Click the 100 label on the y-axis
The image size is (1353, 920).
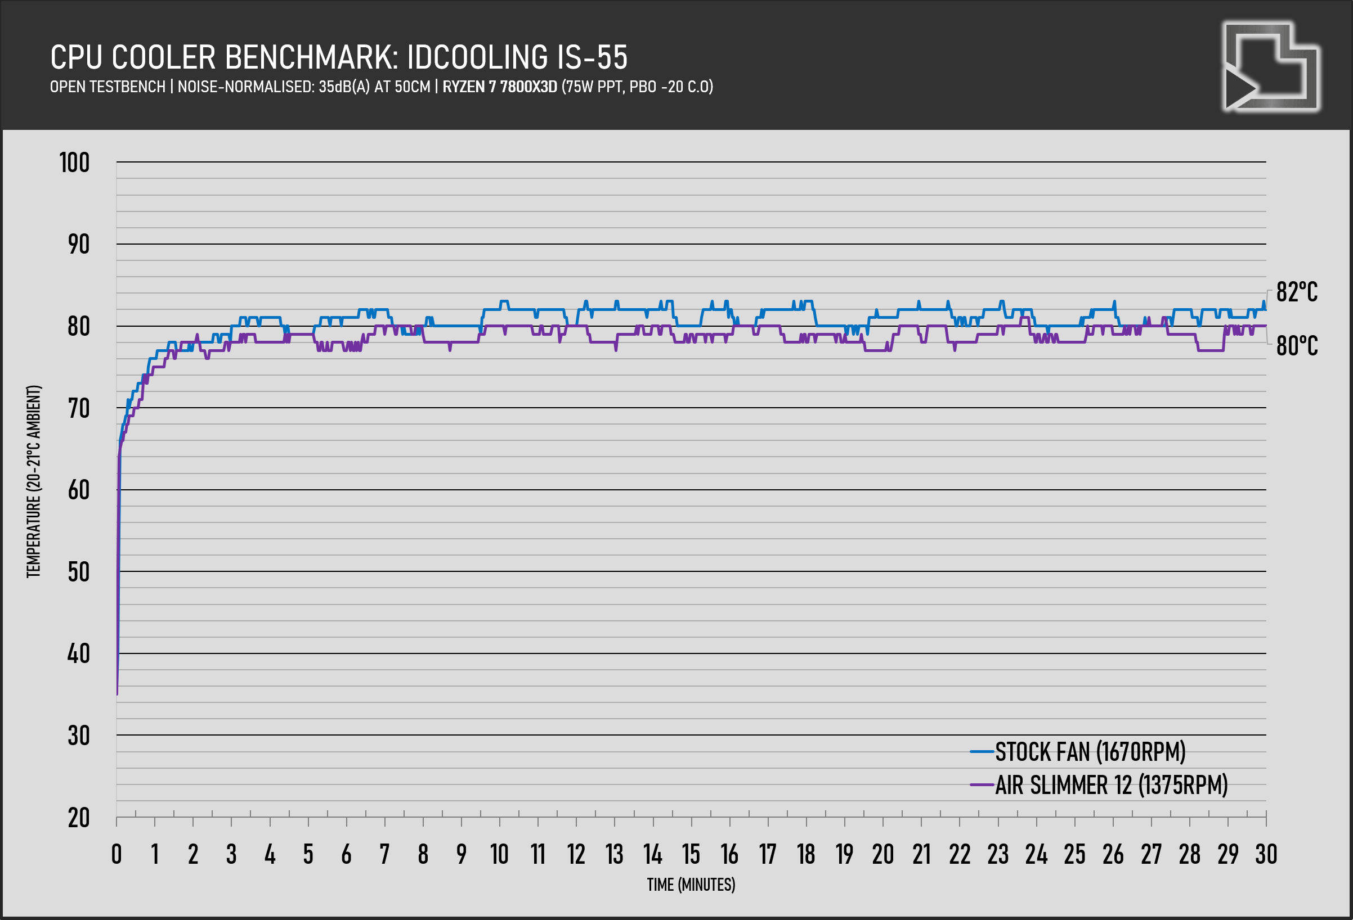74,163
